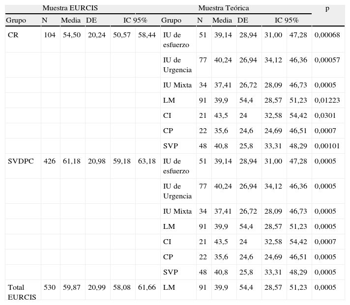Click the N value 426

pos(49,161)
